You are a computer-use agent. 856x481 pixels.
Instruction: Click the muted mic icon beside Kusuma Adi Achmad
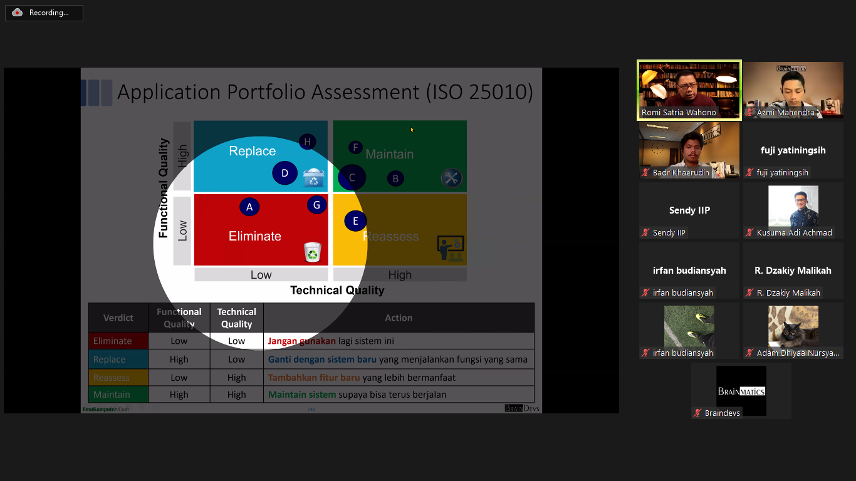pyautogui.click(x=749, y=232)
